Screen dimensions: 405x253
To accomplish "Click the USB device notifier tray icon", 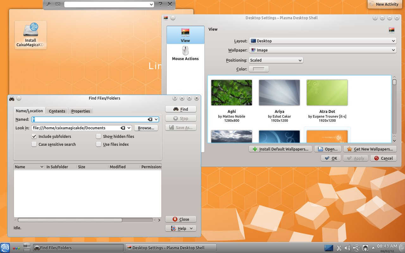I will click(x=356, y=248).
